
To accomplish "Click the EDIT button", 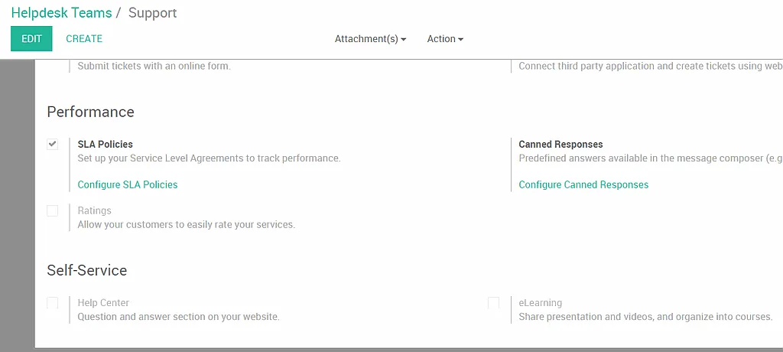I will pyautogui.click(x=31, y=38).
